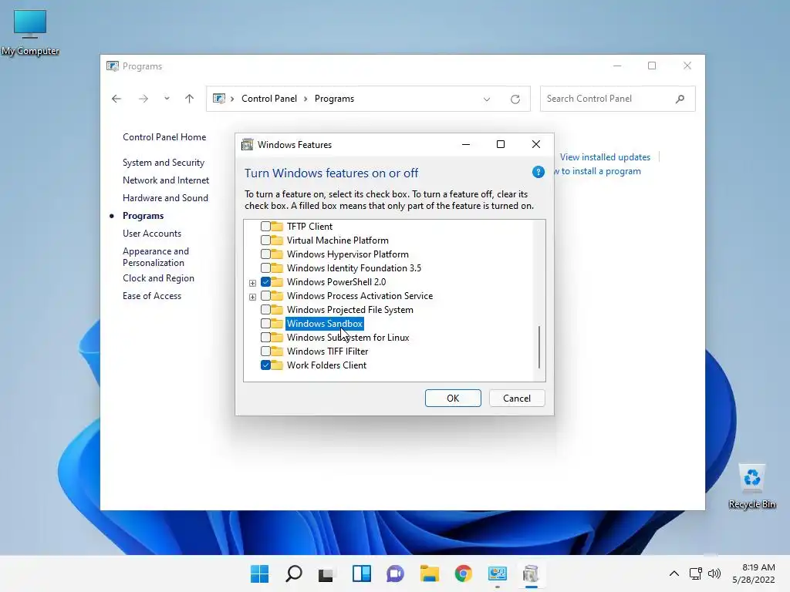Open File Explorer from taskbar
This screenshot has width=790, height=592.
(x=429, y=573)
